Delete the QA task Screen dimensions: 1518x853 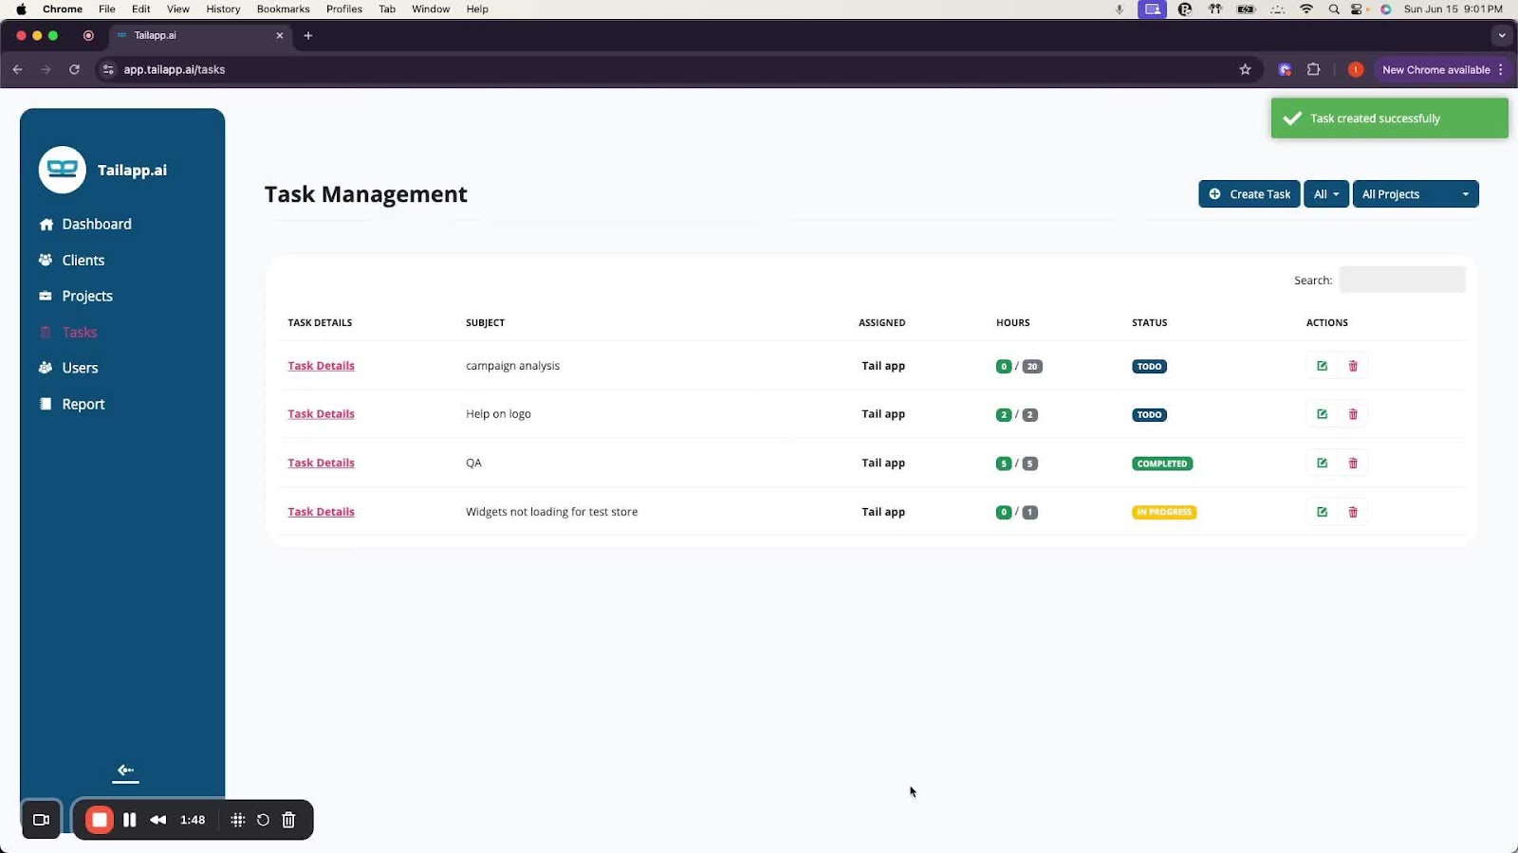click(1353, 463)
